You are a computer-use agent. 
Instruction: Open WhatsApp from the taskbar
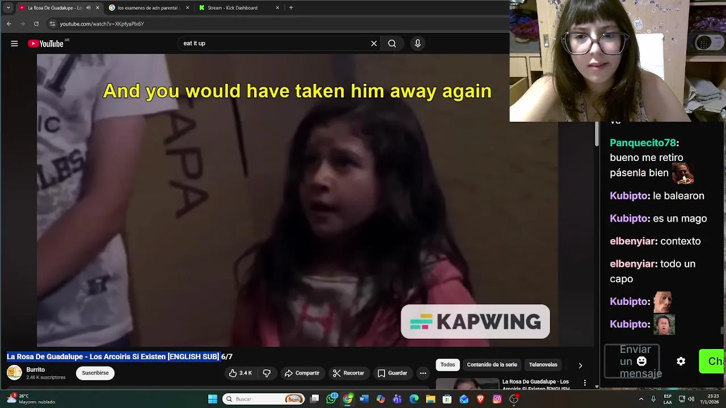pos(331,399)
